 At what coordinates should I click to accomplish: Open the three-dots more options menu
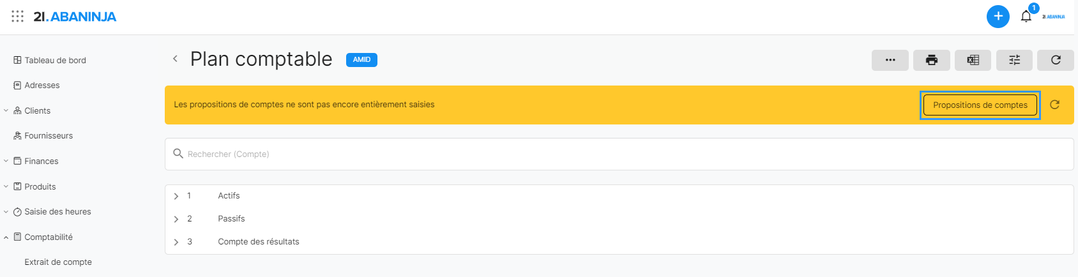(x=890, y=60)
